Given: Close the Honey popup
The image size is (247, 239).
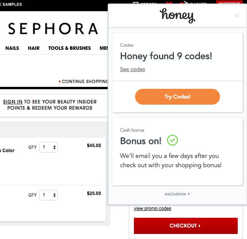Looking at the screenshot, I should (x=237, y=16).
